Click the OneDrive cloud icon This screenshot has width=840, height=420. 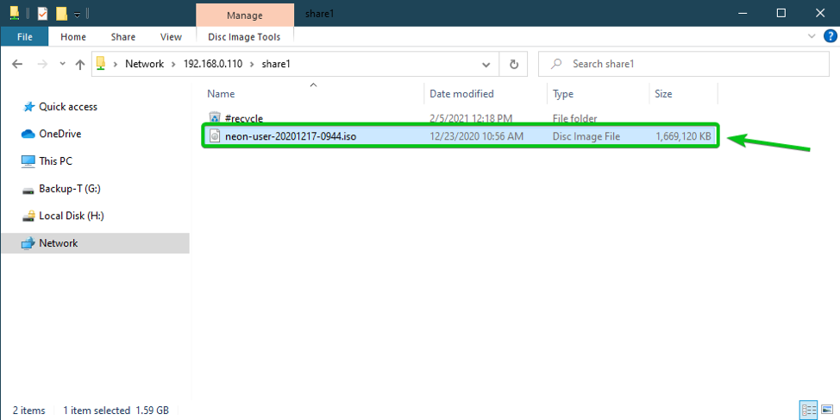[28, 134]
